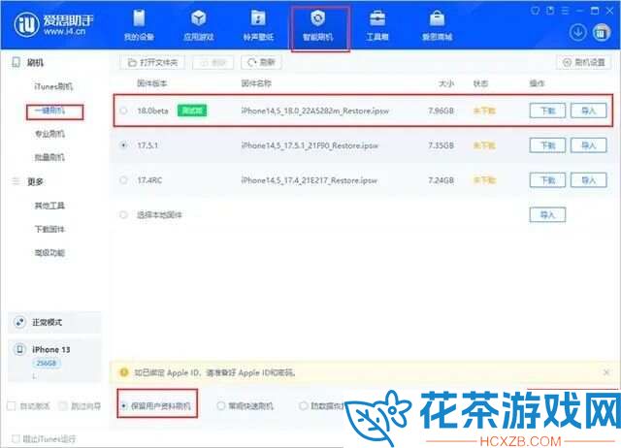Select the 17.5.1 firmware radio button
The width and height of the screenshot is (621, 448).
coord(123,145)
